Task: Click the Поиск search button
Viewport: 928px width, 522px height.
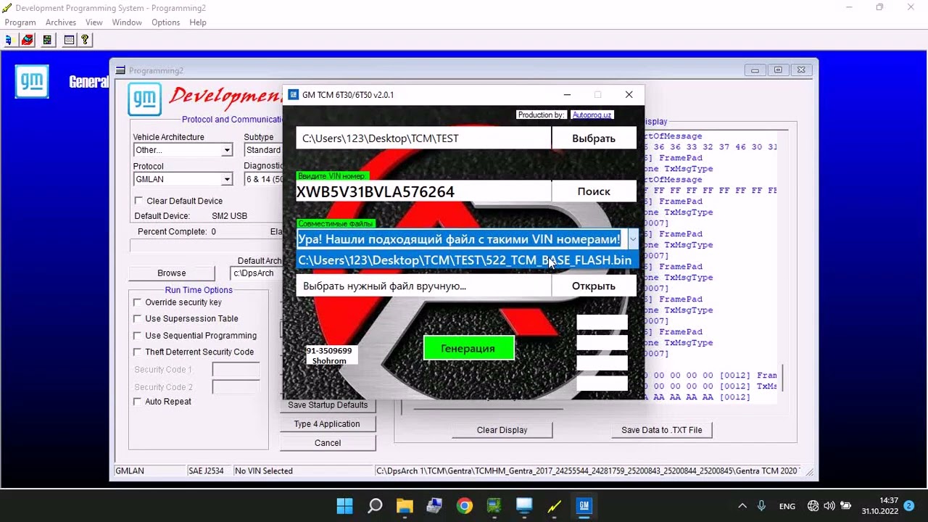Action: (x=594, y=191)
